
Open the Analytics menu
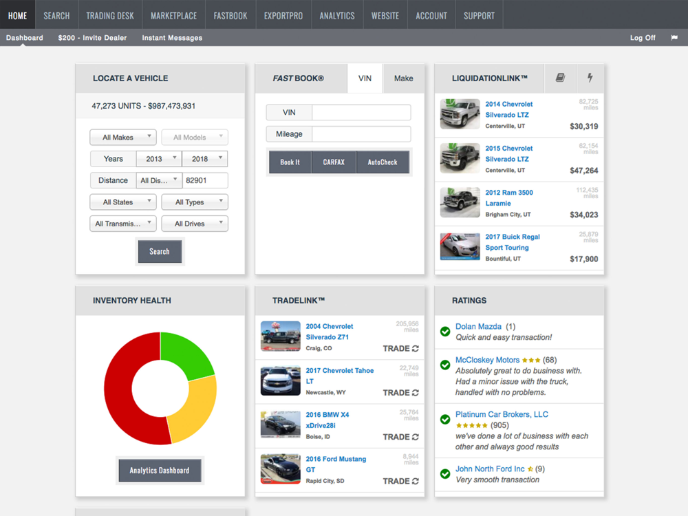[x=337, y=16]
